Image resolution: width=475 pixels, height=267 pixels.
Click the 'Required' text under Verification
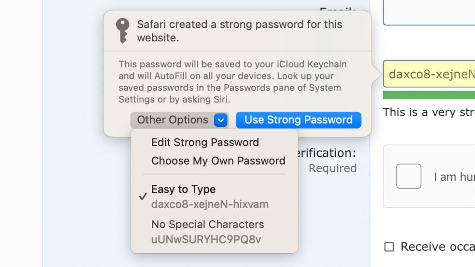332,168
